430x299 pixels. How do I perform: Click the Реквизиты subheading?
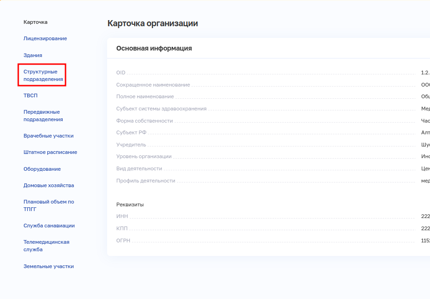point(130,204)
